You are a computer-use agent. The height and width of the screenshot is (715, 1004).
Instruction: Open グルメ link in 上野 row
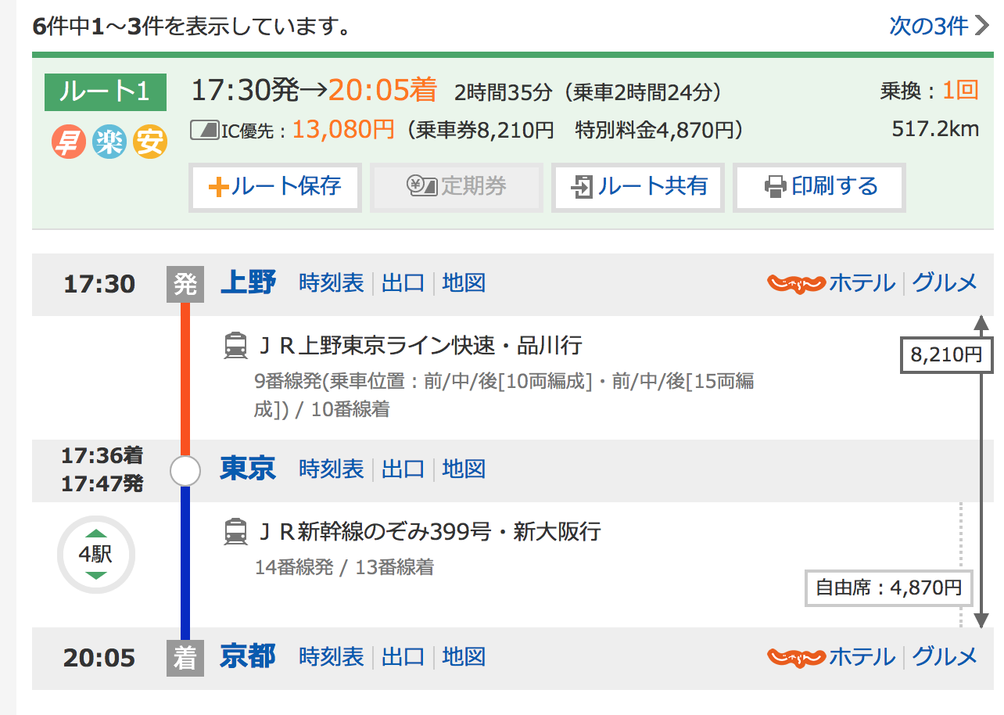click(945, 282)
